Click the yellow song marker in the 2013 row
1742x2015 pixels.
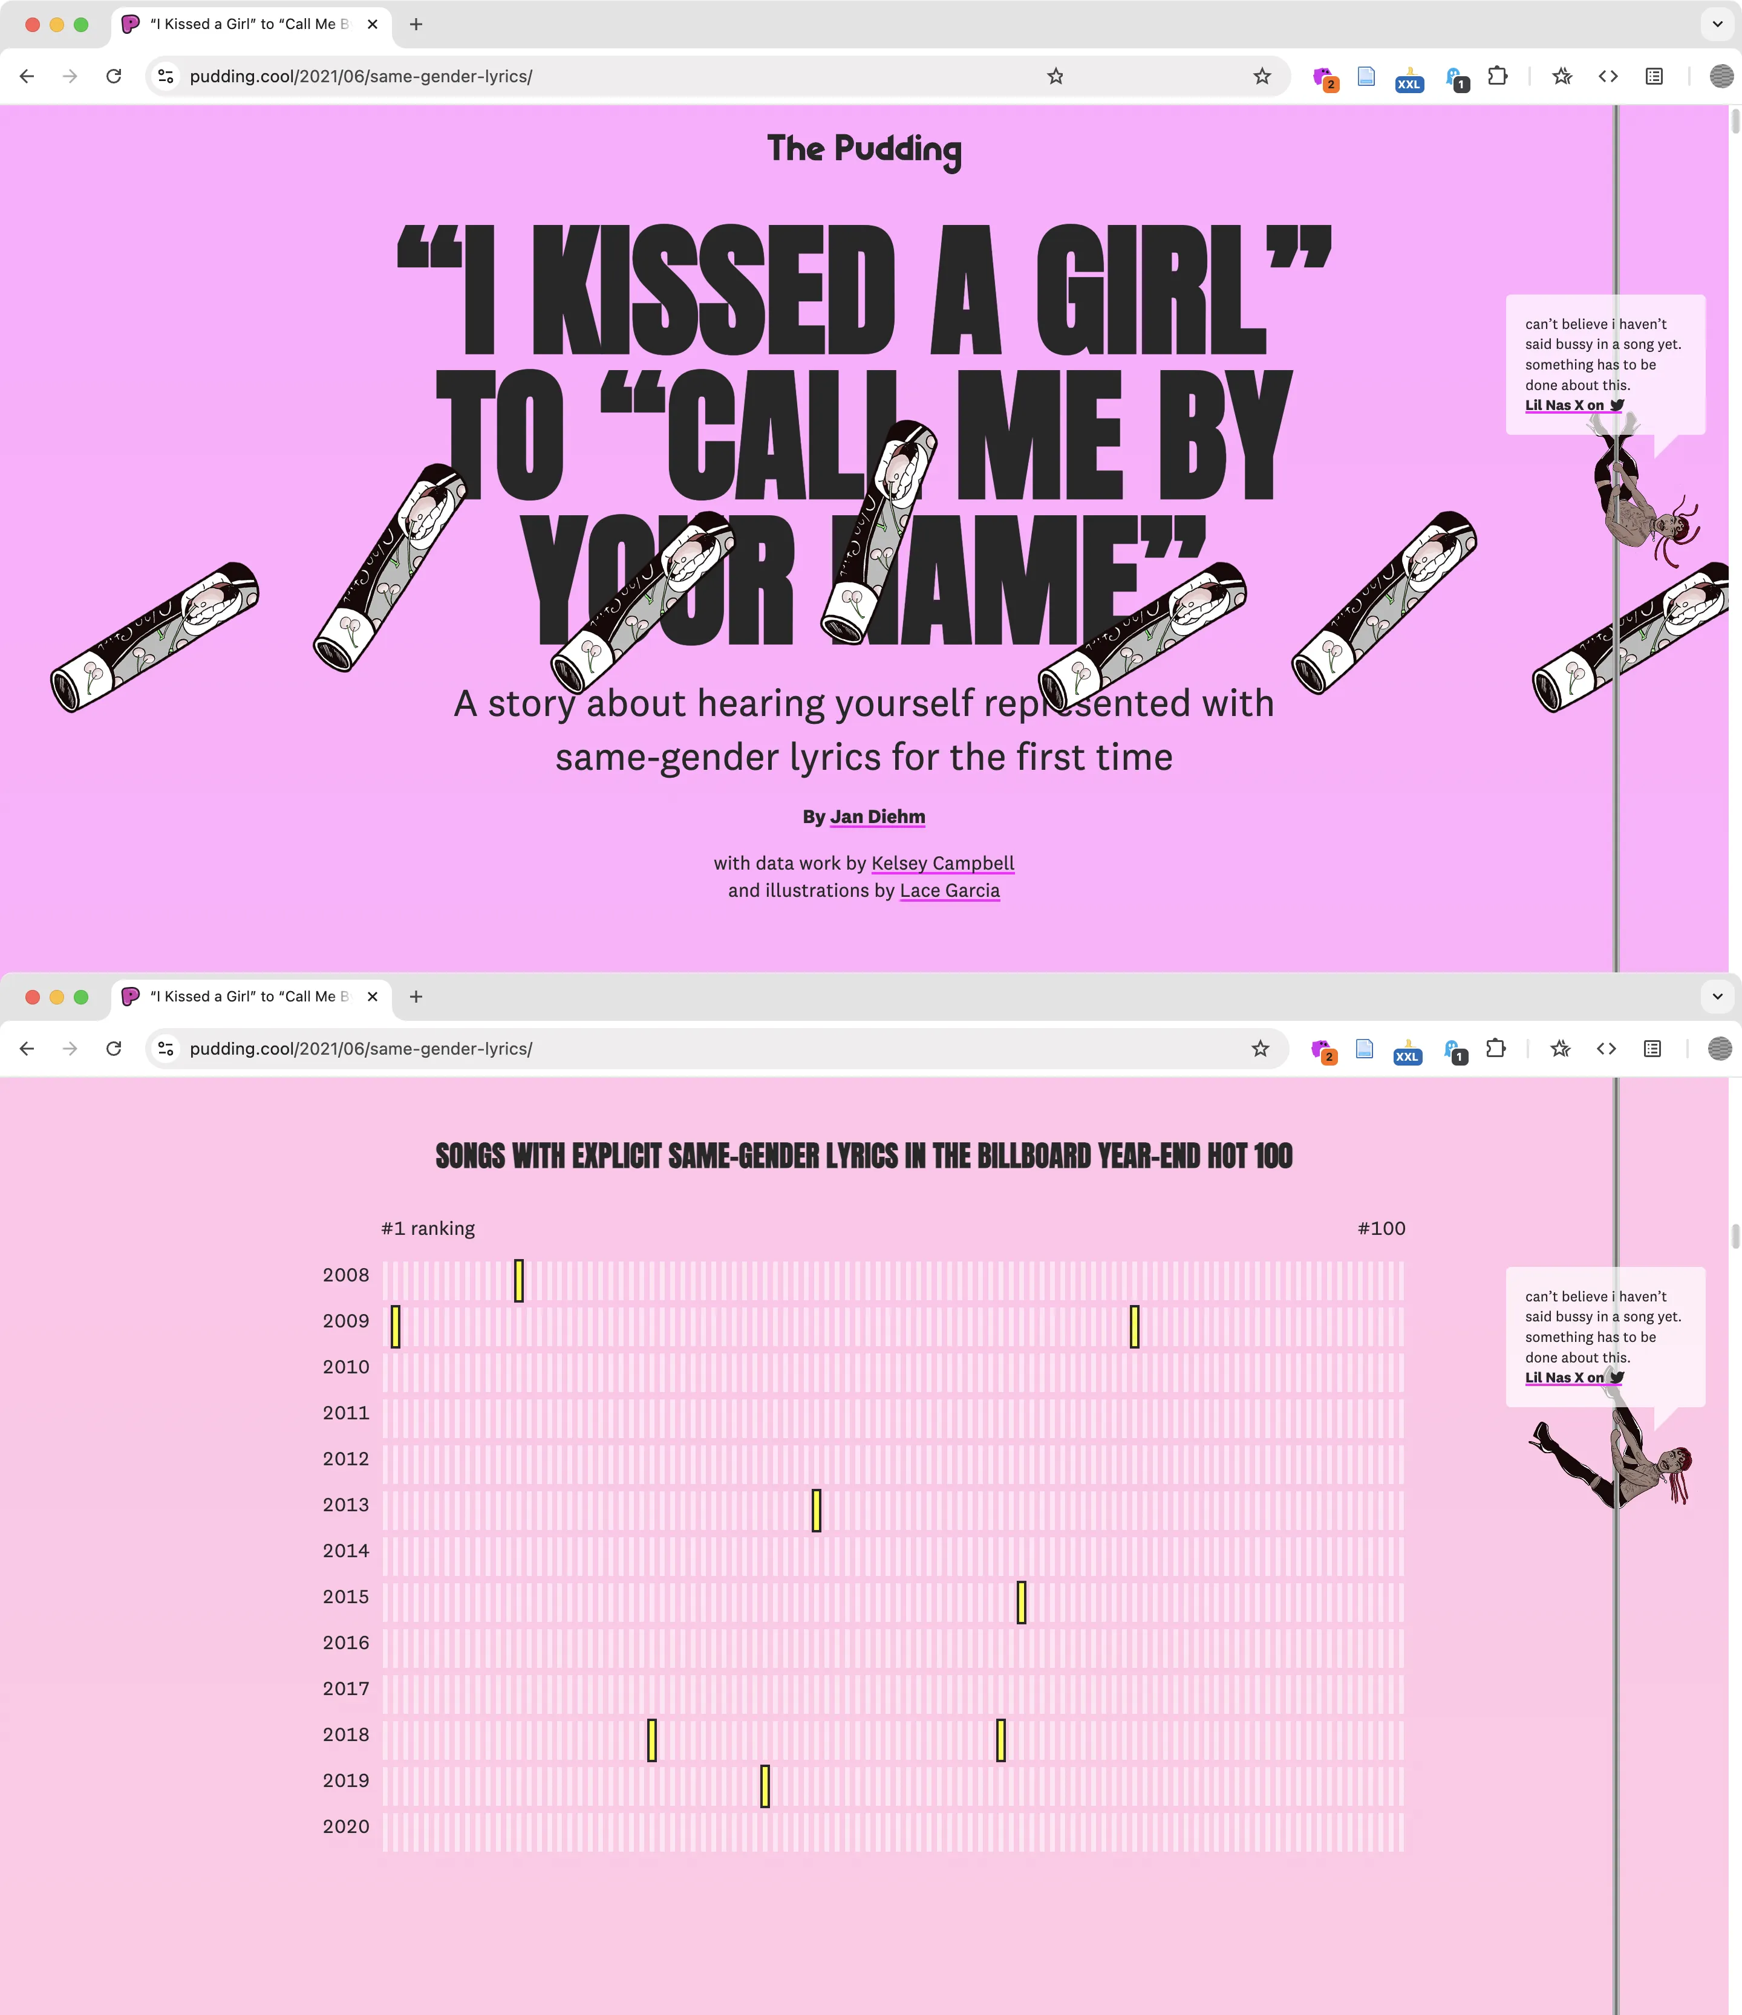816,1509
